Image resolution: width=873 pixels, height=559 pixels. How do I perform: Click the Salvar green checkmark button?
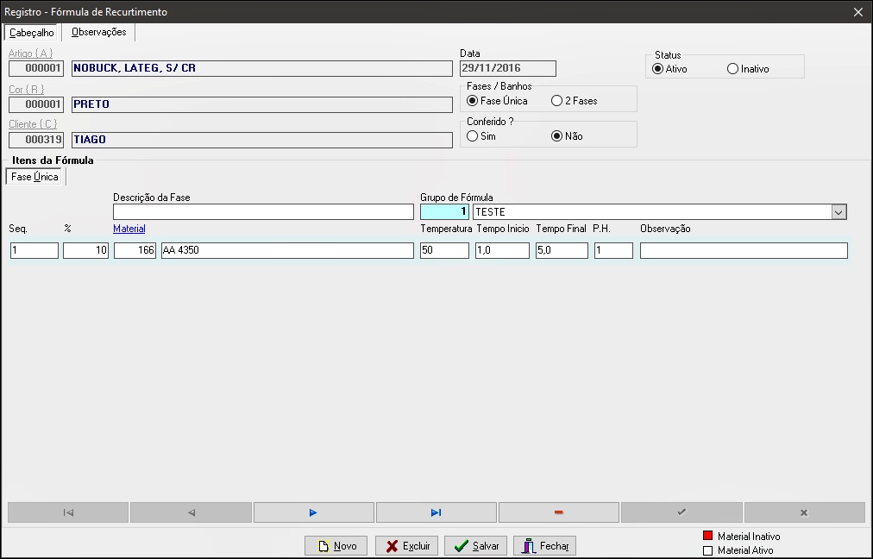pyautogui.click(x=475, y=546)
